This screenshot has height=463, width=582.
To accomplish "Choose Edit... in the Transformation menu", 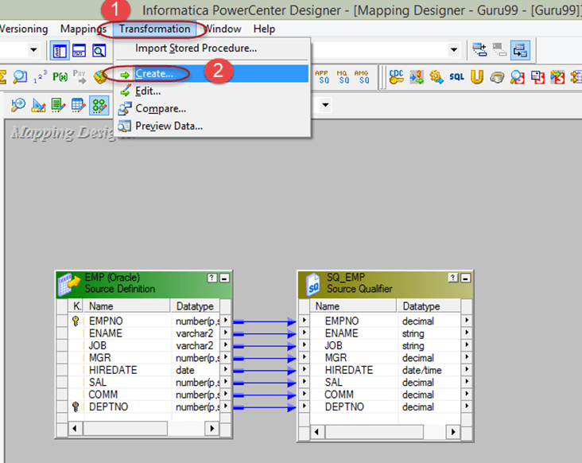I will [x=212, y=91].
